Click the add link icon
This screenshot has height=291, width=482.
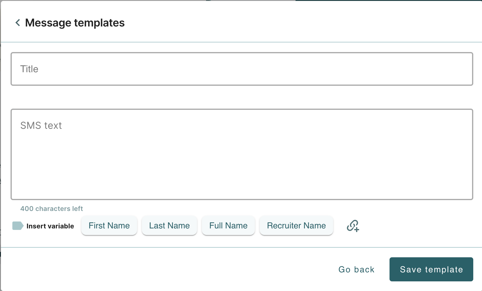pyautogui.click(x=353, y=225)
